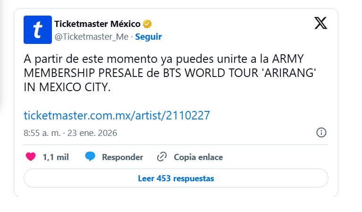The height and width of the screenshot is (212, 362).
Task: Open the ticketmaster.com.mx/artist/2110227 link
Action: click(117, 115)
